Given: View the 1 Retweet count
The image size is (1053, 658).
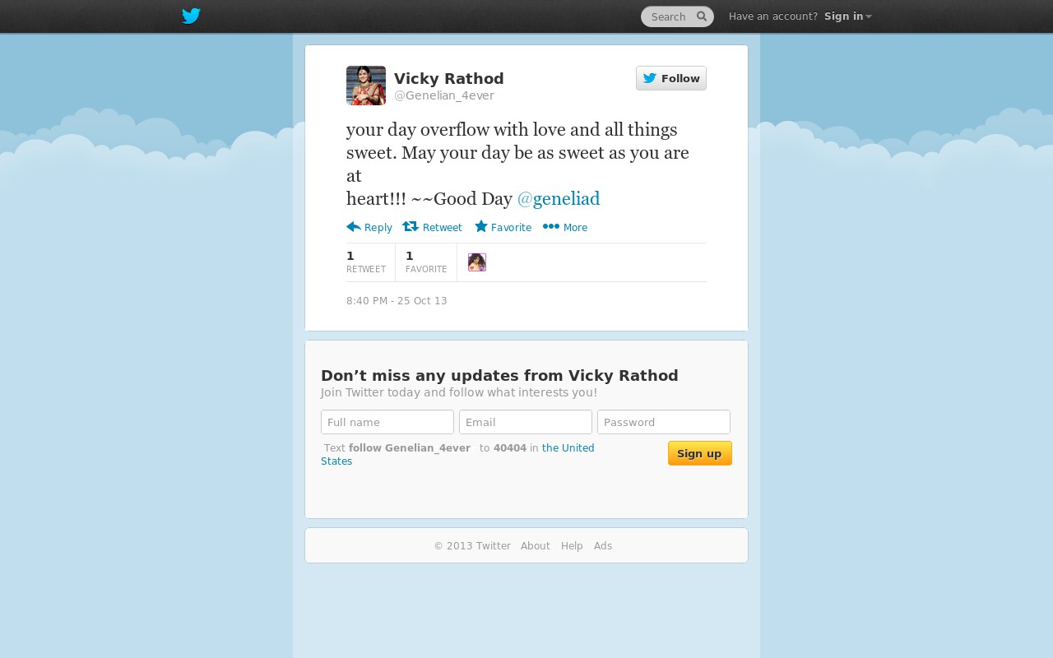Looking at the screenshot, I should click(x=366, y=262).
